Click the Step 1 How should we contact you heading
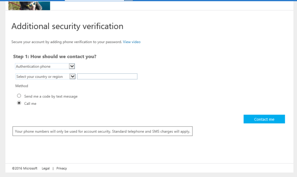Viewport: 297px width, 177px height. [x=54, y=56]
